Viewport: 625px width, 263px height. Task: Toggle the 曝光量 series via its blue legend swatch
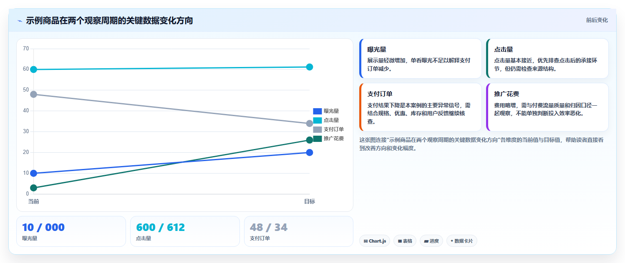coord(318,111)
